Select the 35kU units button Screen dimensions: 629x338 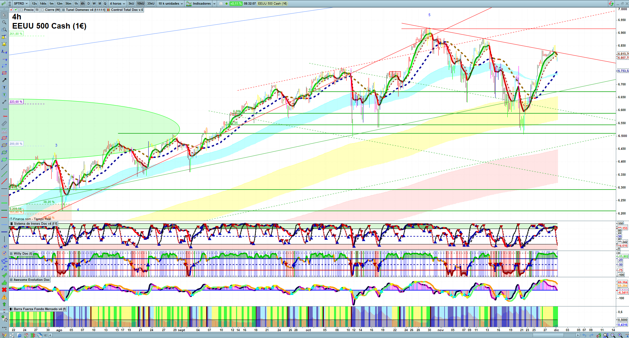pyautogui.click(x=151, y=4)
